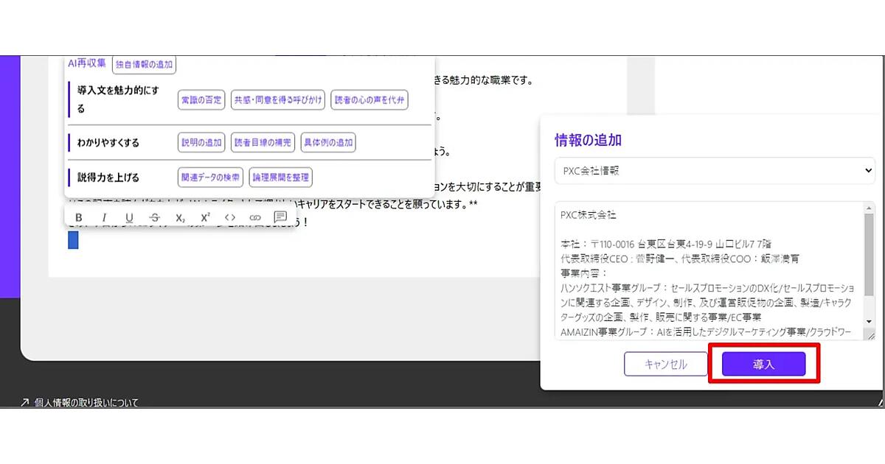Viewport: 885px width, 464px height.
Task: Toggle underline formatting icon
Action: (129, 217)
